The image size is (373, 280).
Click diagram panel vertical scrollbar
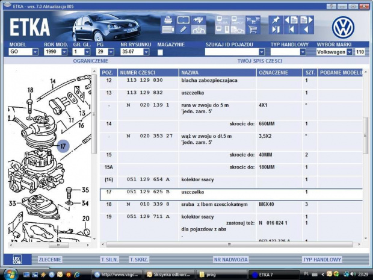[94, 114]
